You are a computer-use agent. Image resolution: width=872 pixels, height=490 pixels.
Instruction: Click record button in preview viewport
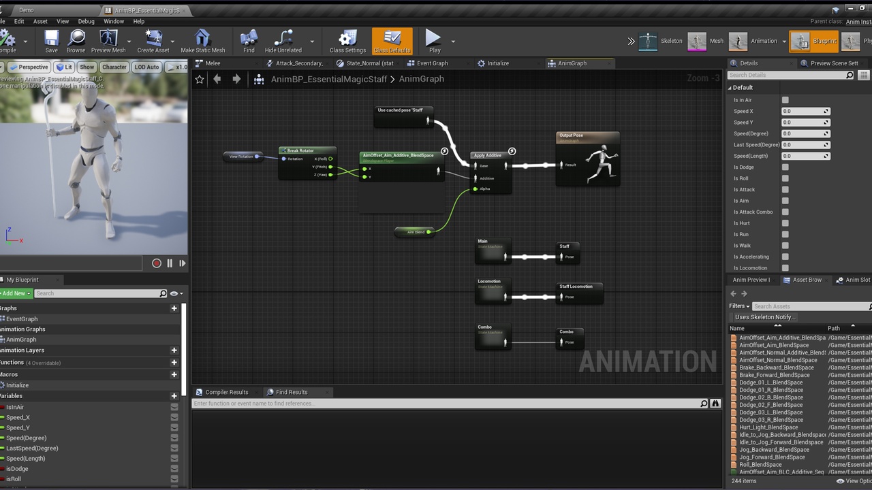pyautogui.click(x=157, y=263)
